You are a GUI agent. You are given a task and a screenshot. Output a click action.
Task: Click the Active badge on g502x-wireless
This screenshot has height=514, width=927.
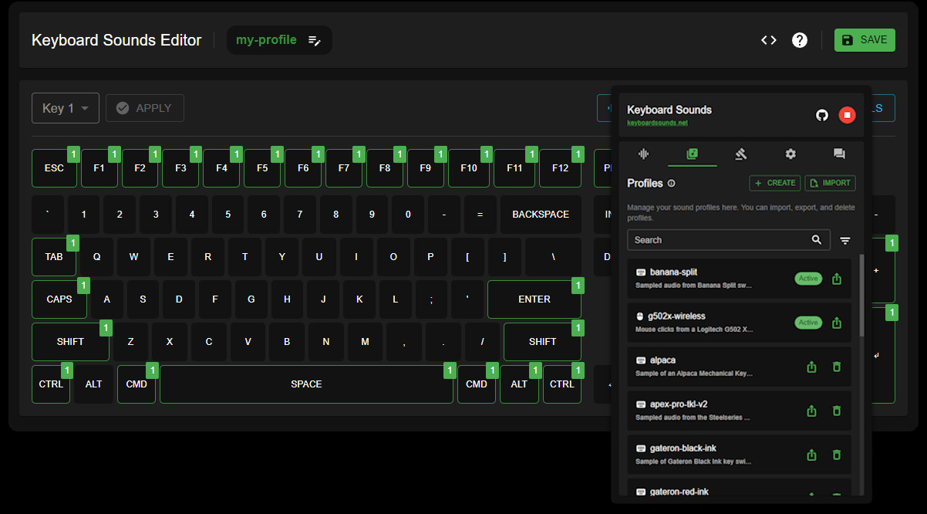808,323
